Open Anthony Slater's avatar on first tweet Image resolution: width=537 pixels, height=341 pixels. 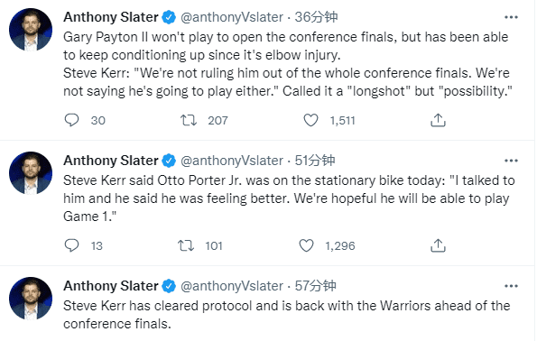31,30
